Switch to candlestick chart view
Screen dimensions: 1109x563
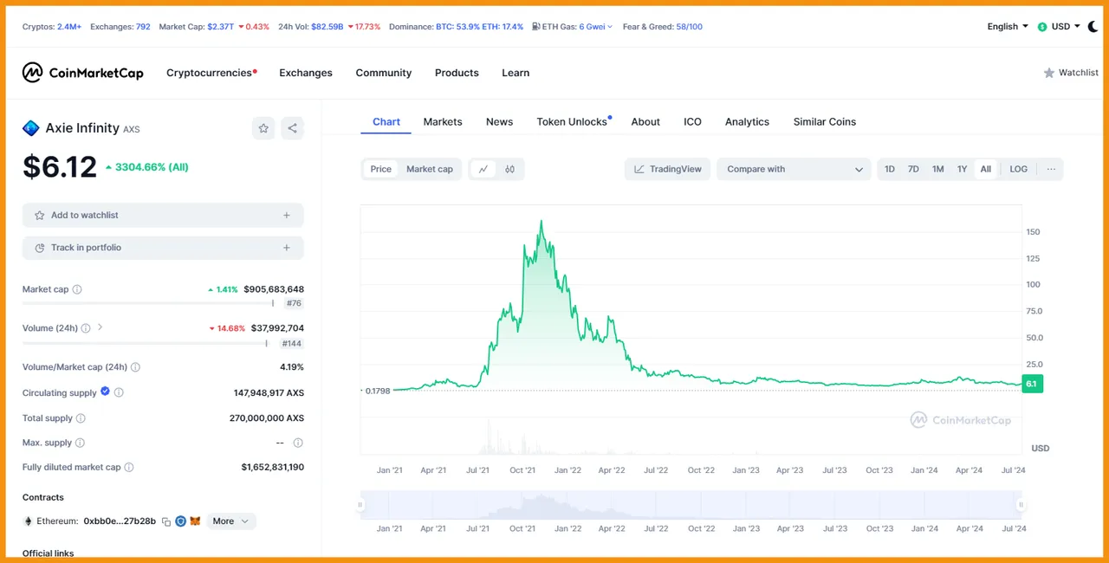pos(510,169)
